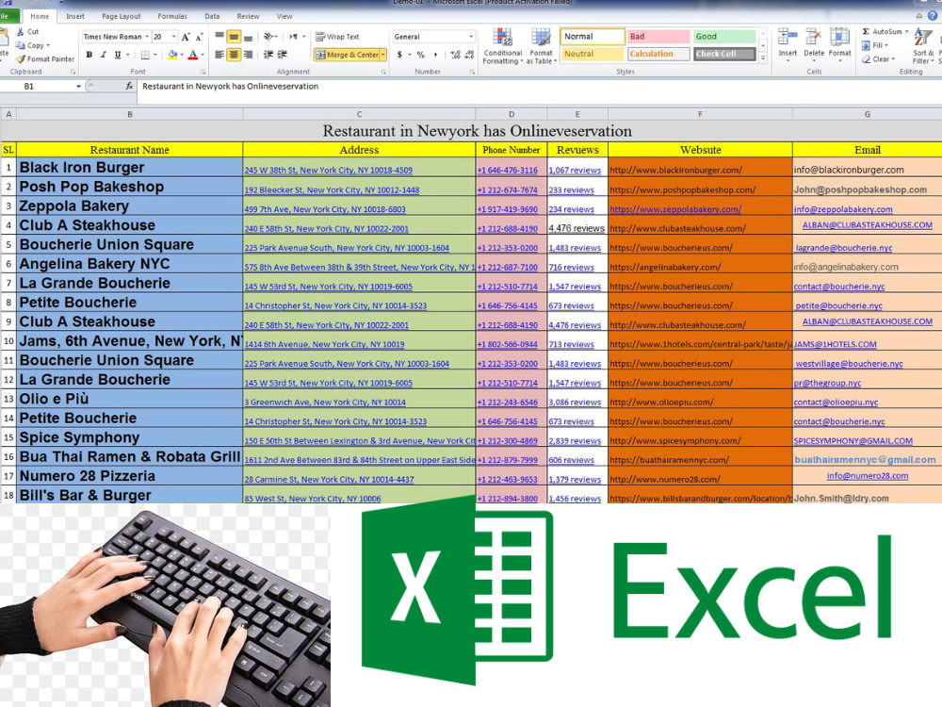Click the Borders icon
942x707 pixels.
click(x=145, y=55)
